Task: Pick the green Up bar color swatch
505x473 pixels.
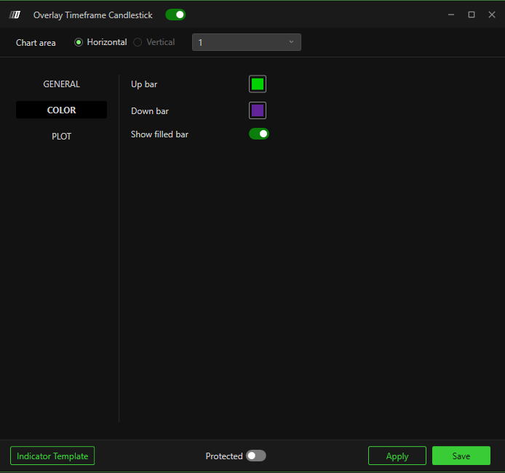Action: pos(258,84)
